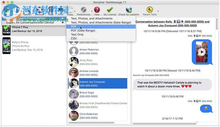Viewport: 220px width, 127px height.
Task: Select PDF (Date Range) export option
Action: 101,30
